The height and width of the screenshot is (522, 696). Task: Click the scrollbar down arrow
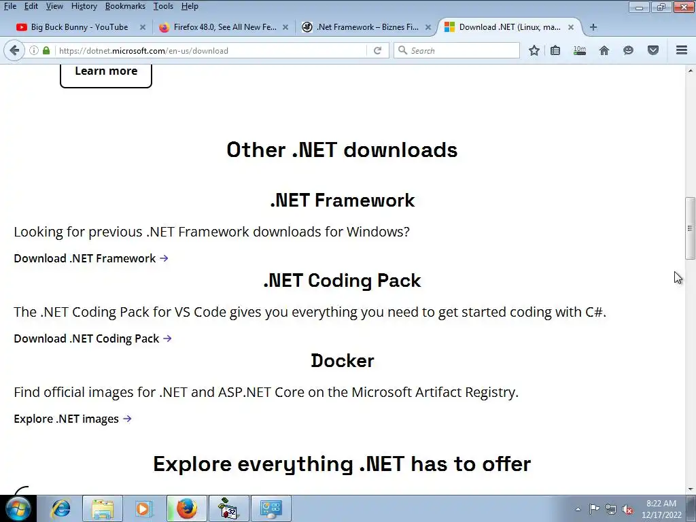click(691, 489)
